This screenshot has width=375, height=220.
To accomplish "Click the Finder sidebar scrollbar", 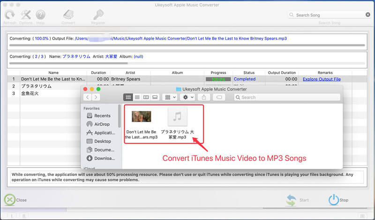I will pos(120,116).
